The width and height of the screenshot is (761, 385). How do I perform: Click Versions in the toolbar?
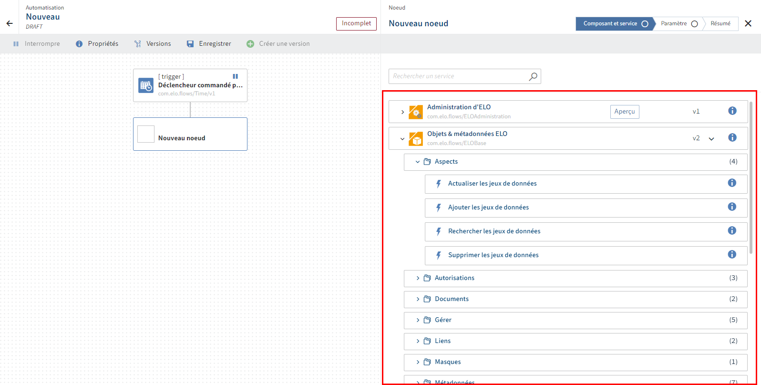(153, 44)
